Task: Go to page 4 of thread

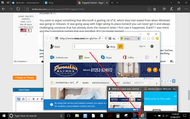Action: point(170,81)
